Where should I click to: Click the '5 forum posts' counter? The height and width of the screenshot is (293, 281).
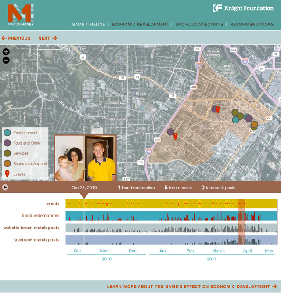coord(178,188)
